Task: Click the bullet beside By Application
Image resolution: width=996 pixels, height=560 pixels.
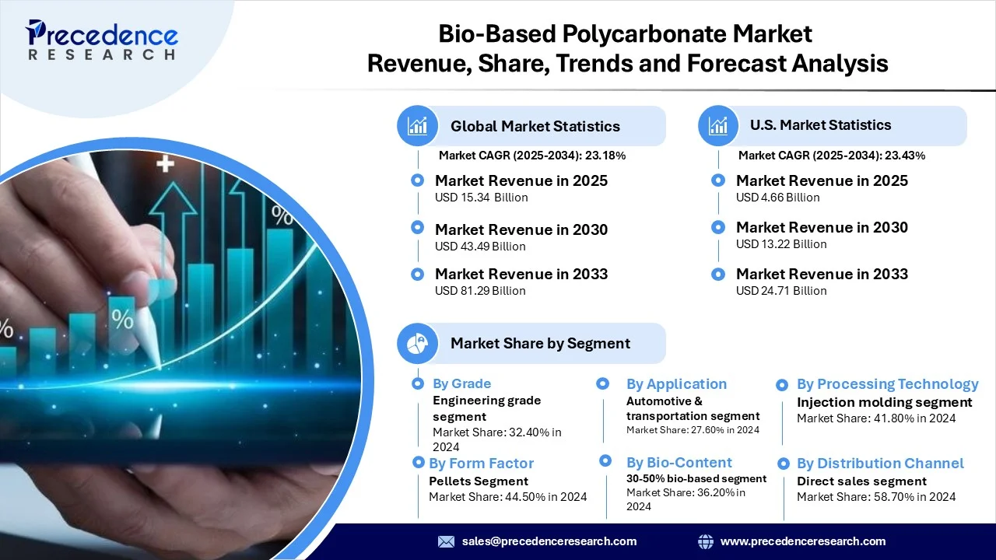Action: (x=602, y=383)
